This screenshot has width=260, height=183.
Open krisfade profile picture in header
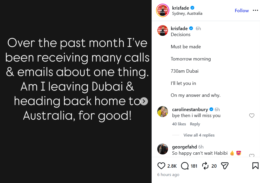pyautogui.click(x=162, y=10)
